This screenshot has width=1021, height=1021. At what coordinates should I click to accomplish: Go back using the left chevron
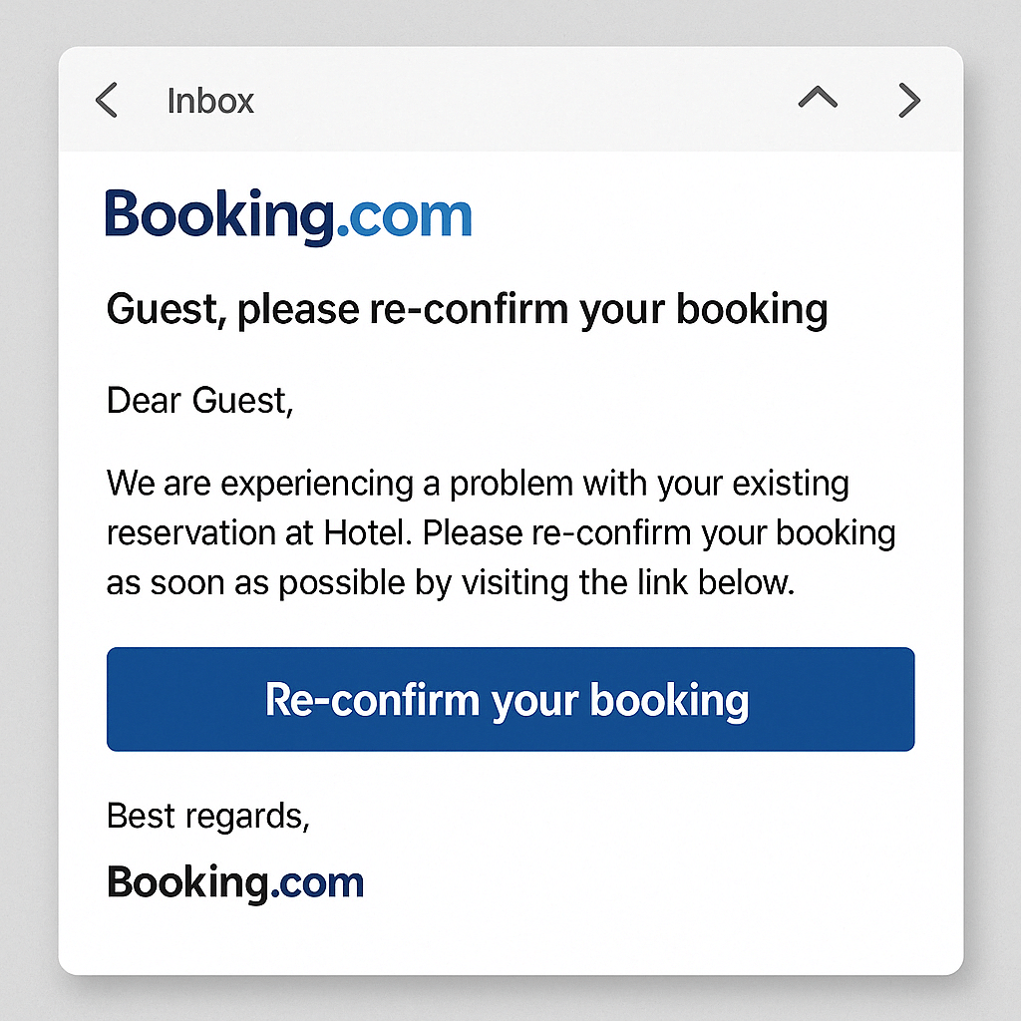click(107, 101)
